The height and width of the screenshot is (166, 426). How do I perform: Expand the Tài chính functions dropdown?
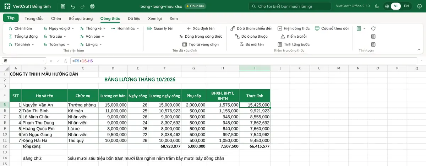point(21,44)
